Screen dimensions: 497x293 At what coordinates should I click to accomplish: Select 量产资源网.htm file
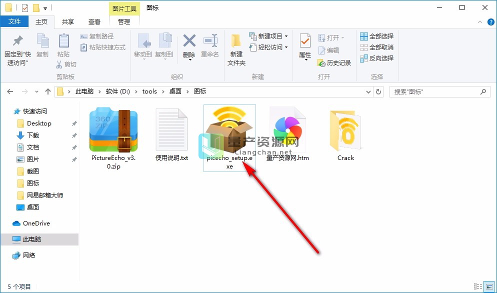pos(287,134)
